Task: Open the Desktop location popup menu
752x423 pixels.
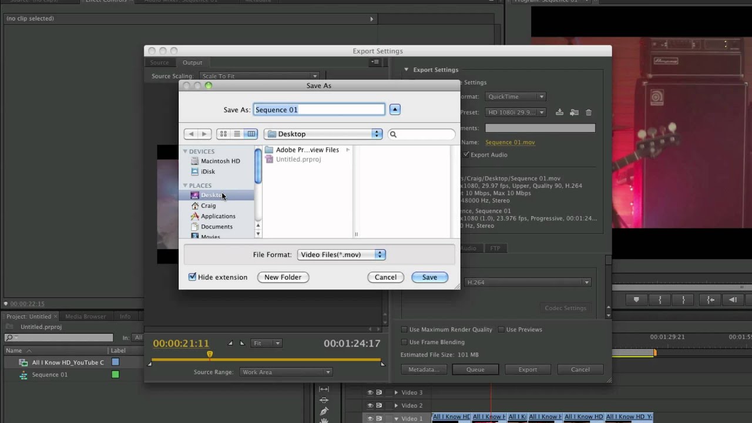Action: [x=323, y=134]
